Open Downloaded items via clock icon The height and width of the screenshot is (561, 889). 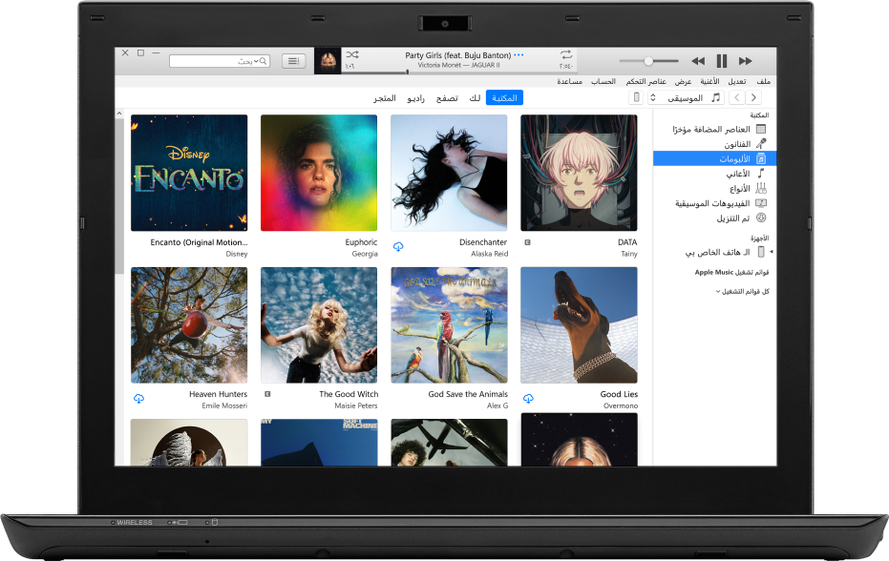(761, 218)
